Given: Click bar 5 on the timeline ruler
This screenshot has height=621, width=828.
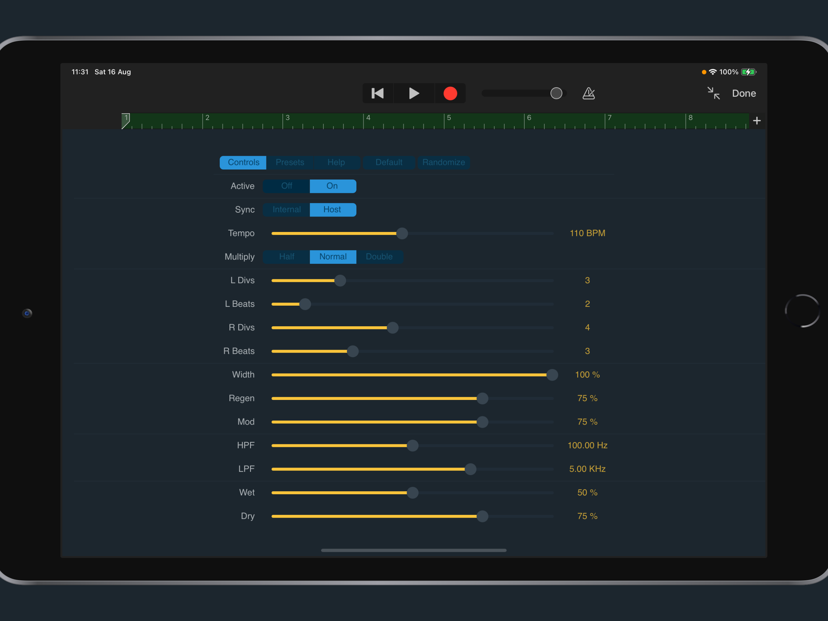Looking at the screenshot, I should 449,118.
